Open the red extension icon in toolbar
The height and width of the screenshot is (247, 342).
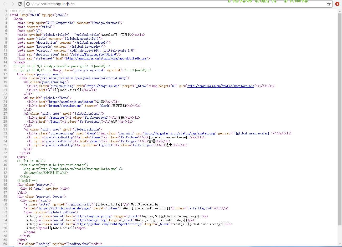pyautogui.click(x=337, y=4)
